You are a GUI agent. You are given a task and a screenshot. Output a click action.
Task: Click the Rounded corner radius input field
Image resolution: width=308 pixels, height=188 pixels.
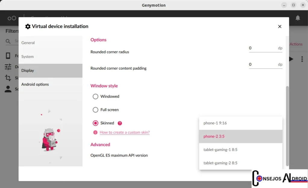(x=262, y=48)
